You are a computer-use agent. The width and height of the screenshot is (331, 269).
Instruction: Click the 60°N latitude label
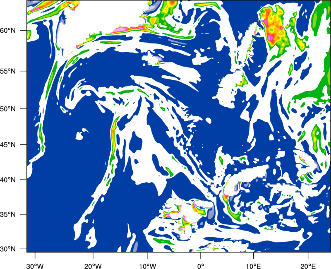[8, 30]
